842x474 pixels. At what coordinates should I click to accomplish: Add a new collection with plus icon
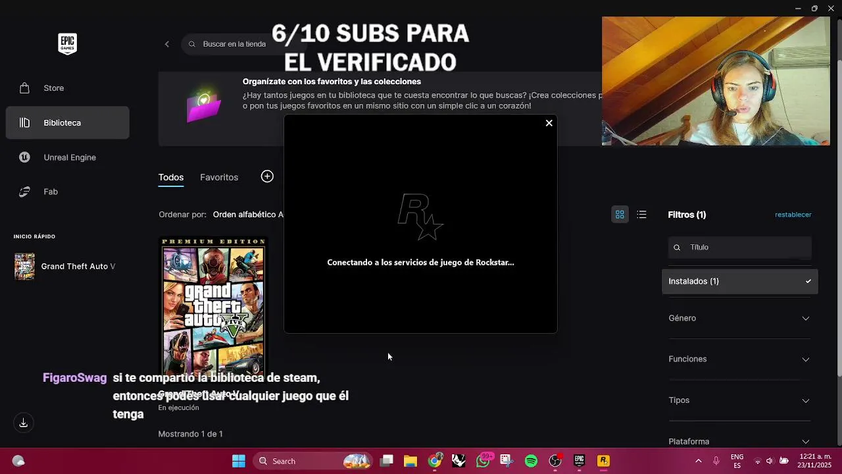(267, 176)
